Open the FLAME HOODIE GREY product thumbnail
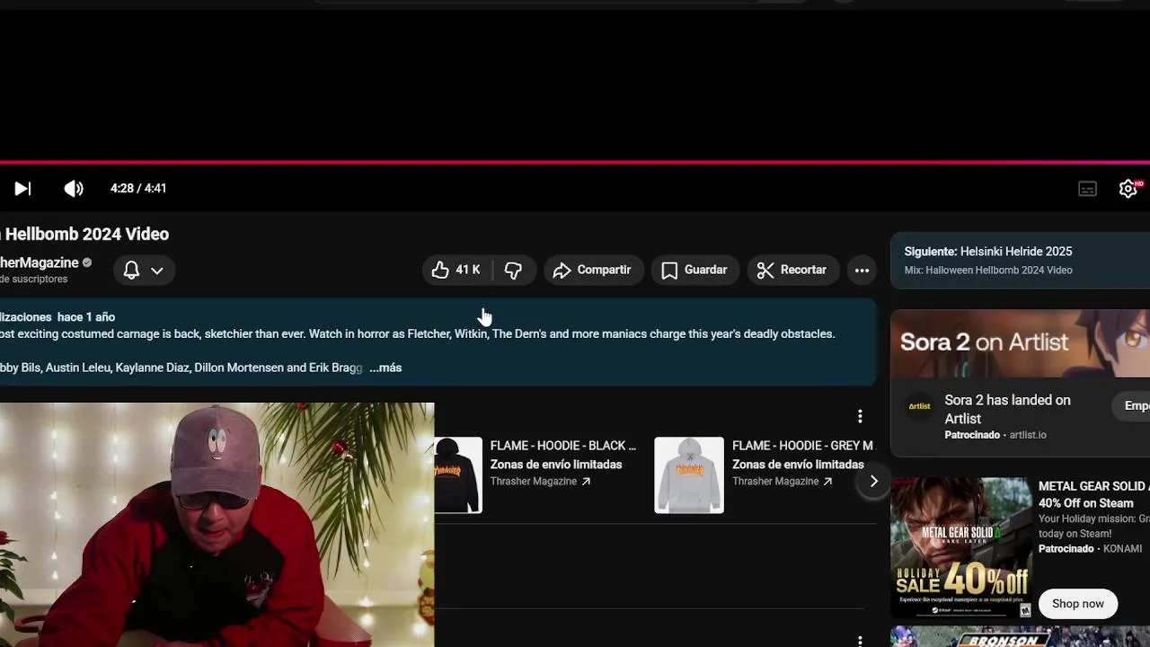This screenshot has height=647, width=1150. [x=689, y=475]
